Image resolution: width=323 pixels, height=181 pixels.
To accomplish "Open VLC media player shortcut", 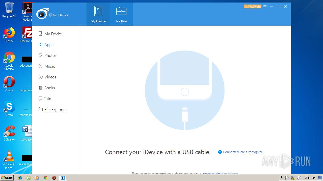I will click(x=9, y=159).
